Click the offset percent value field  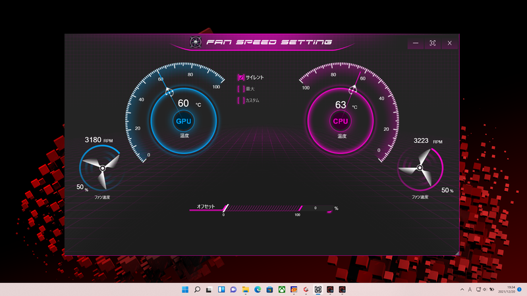coord(316,208)
